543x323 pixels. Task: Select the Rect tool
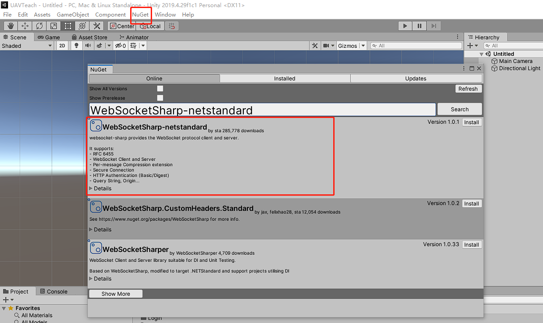(x=68, y=26)
